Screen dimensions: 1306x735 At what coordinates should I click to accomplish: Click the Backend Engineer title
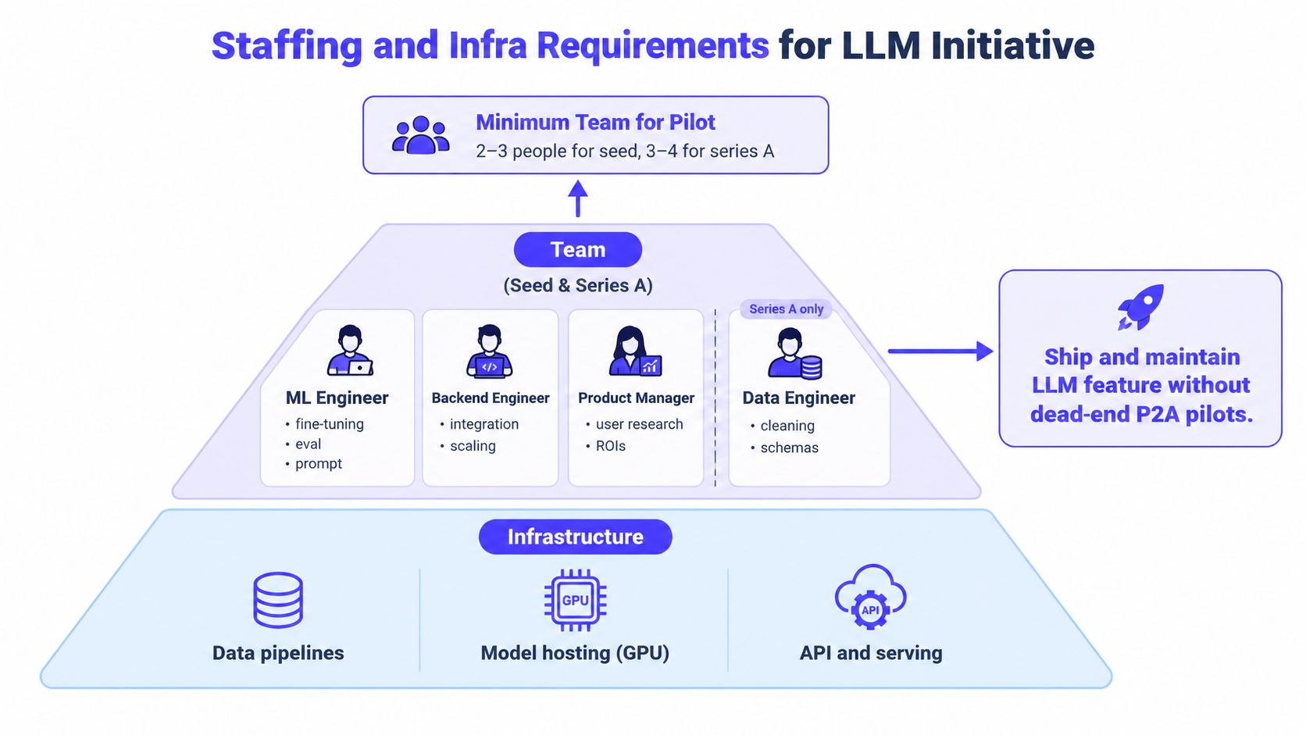point(491,398)
